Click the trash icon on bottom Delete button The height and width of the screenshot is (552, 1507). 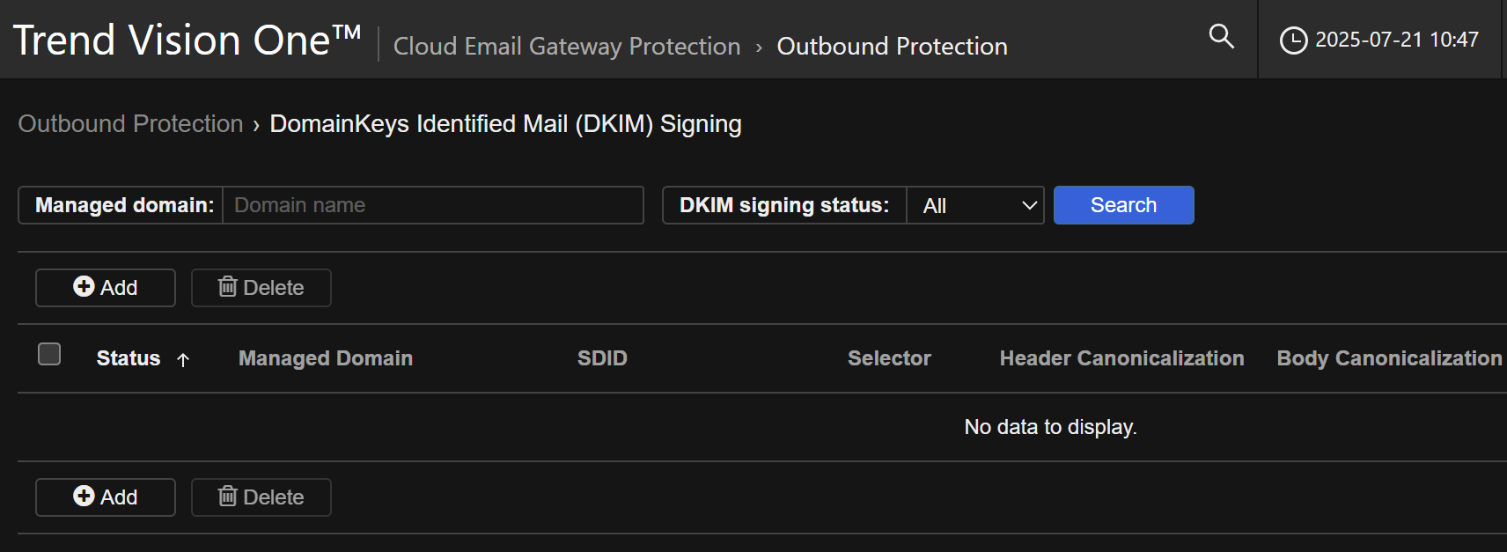pyautogui.click(x=228, y=497)
